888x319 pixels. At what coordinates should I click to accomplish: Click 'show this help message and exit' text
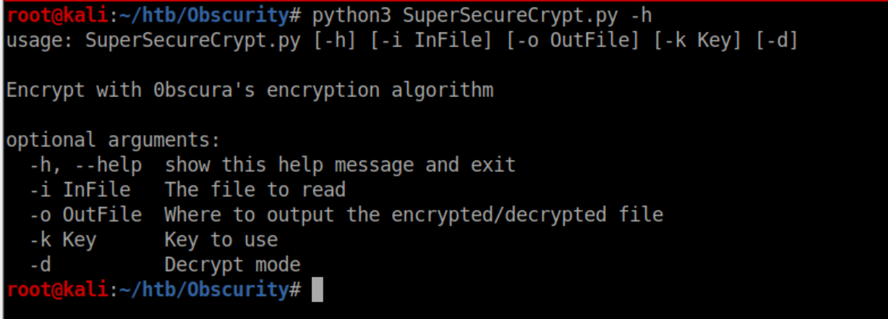pos(340,165)
